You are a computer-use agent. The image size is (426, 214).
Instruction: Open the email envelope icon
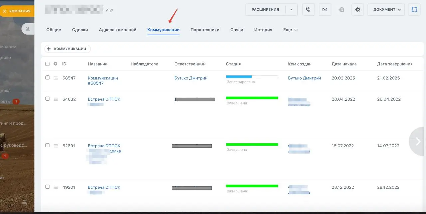click(x=325, y=10)
